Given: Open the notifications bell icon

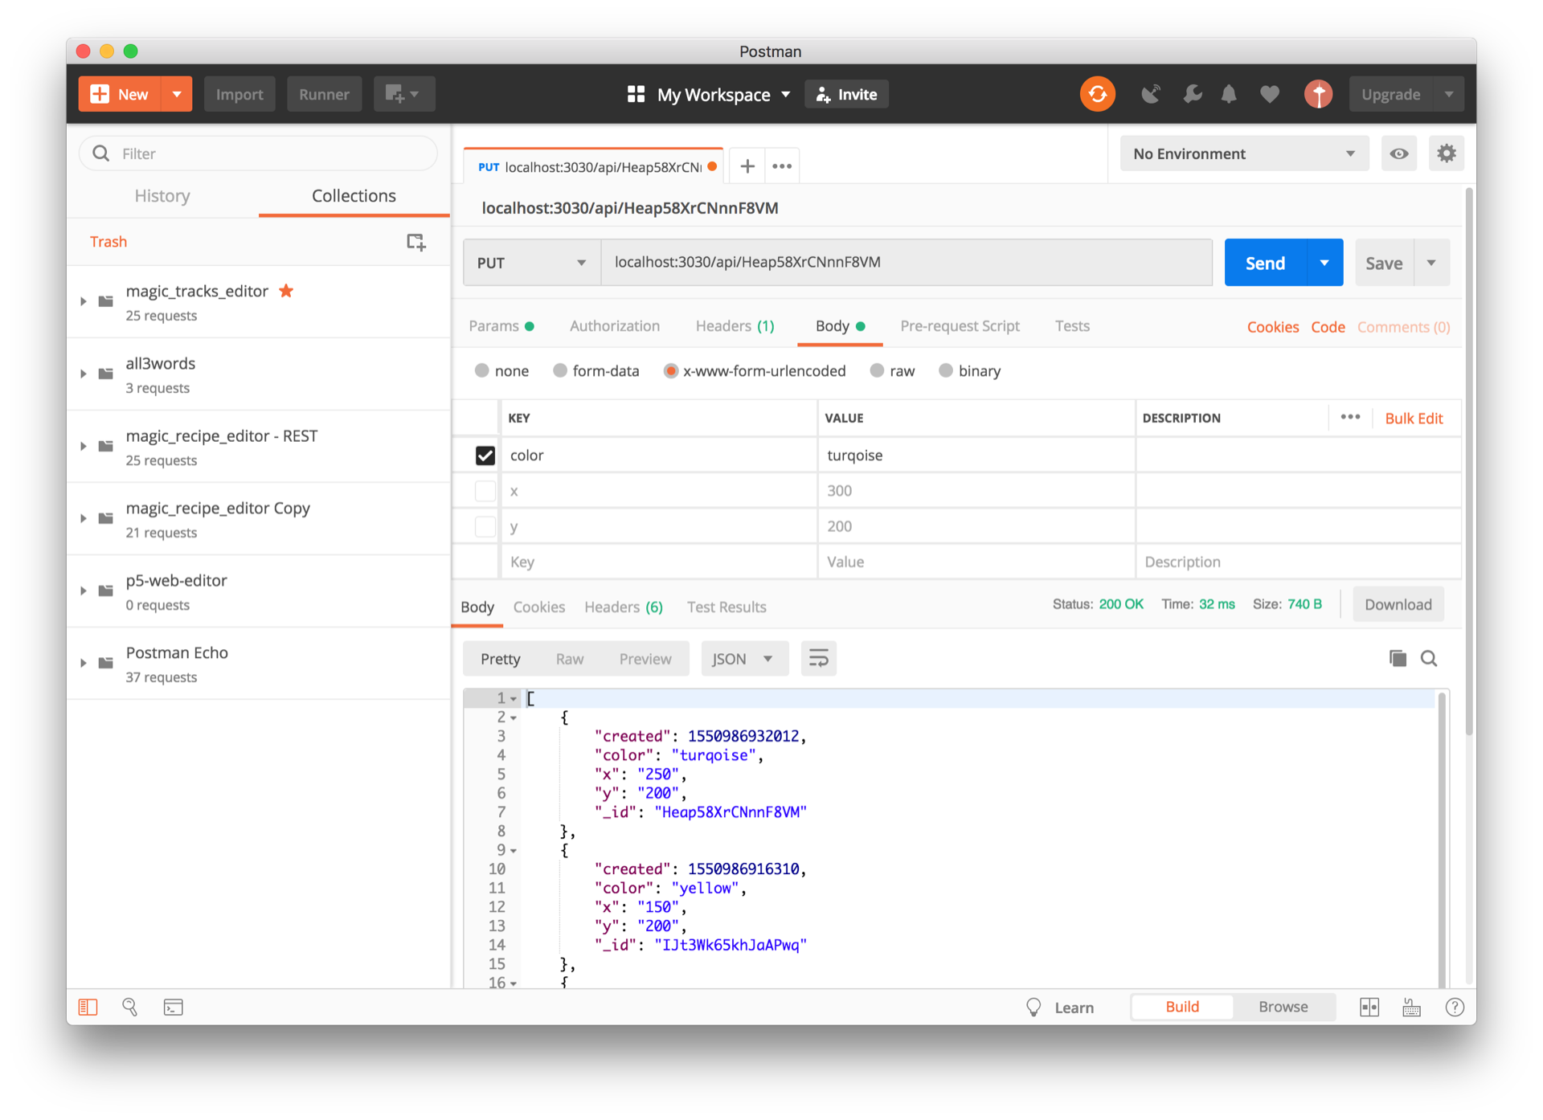Looking at the screenshot, I should 1229,94.
